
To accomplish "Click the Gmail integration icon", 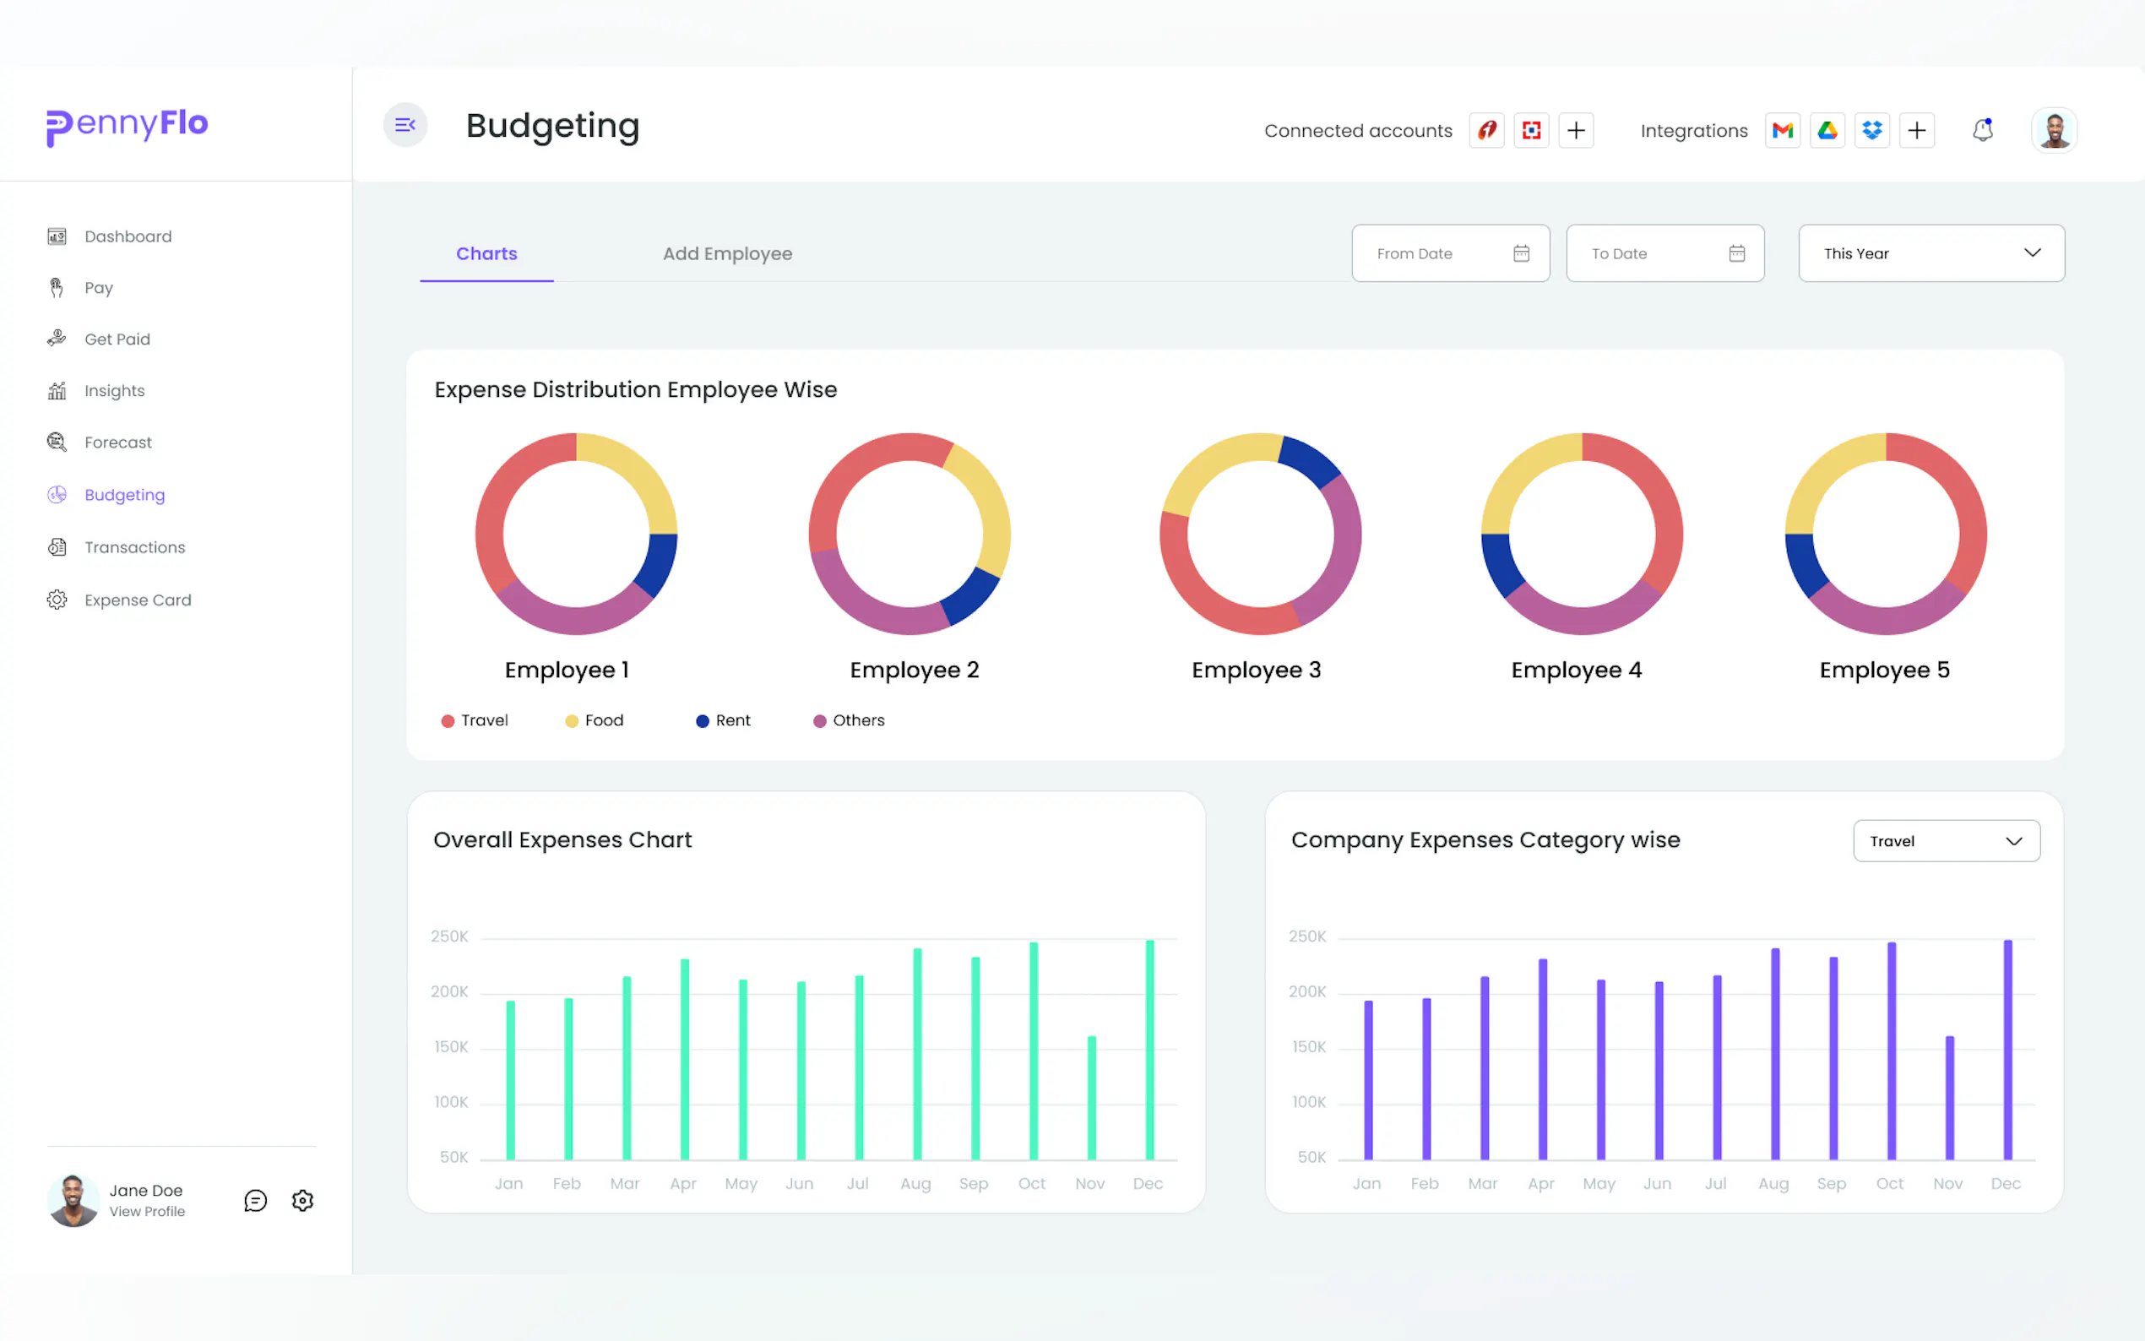I will click(x=1783, y=130).
